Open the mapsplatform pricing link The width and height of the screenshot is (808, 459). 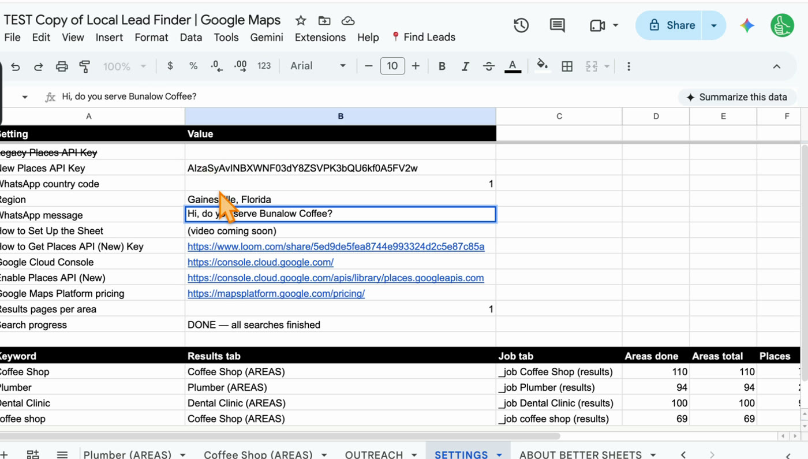276,293
